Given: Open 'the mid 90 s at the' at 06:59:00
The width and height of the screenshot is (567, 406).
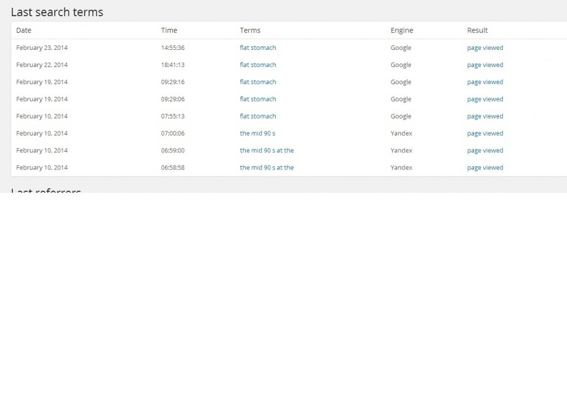Looking at the screenshot, I should pyautogui.click(x=267, y=150).
